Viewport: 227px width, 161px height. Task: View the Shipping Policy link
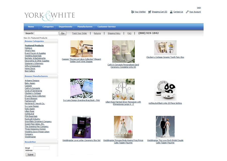pos(114,33)
